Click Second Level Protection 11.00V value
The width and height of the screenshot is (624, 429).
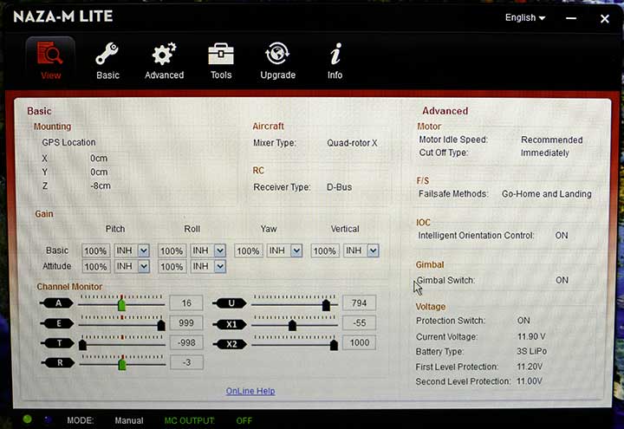(x=530, y=381)
